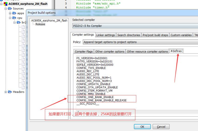The image size is (198, 131).
Task: Expand the Headers folder node
Action: click(6, 92)
